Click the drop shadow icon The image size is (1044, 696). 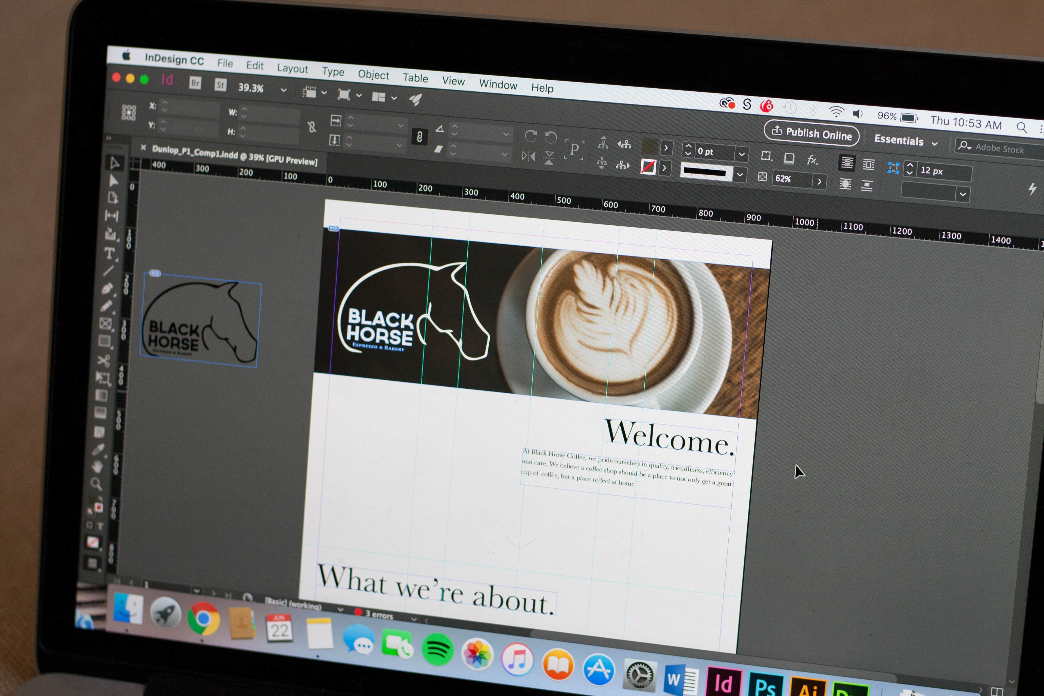coord(789,158)
